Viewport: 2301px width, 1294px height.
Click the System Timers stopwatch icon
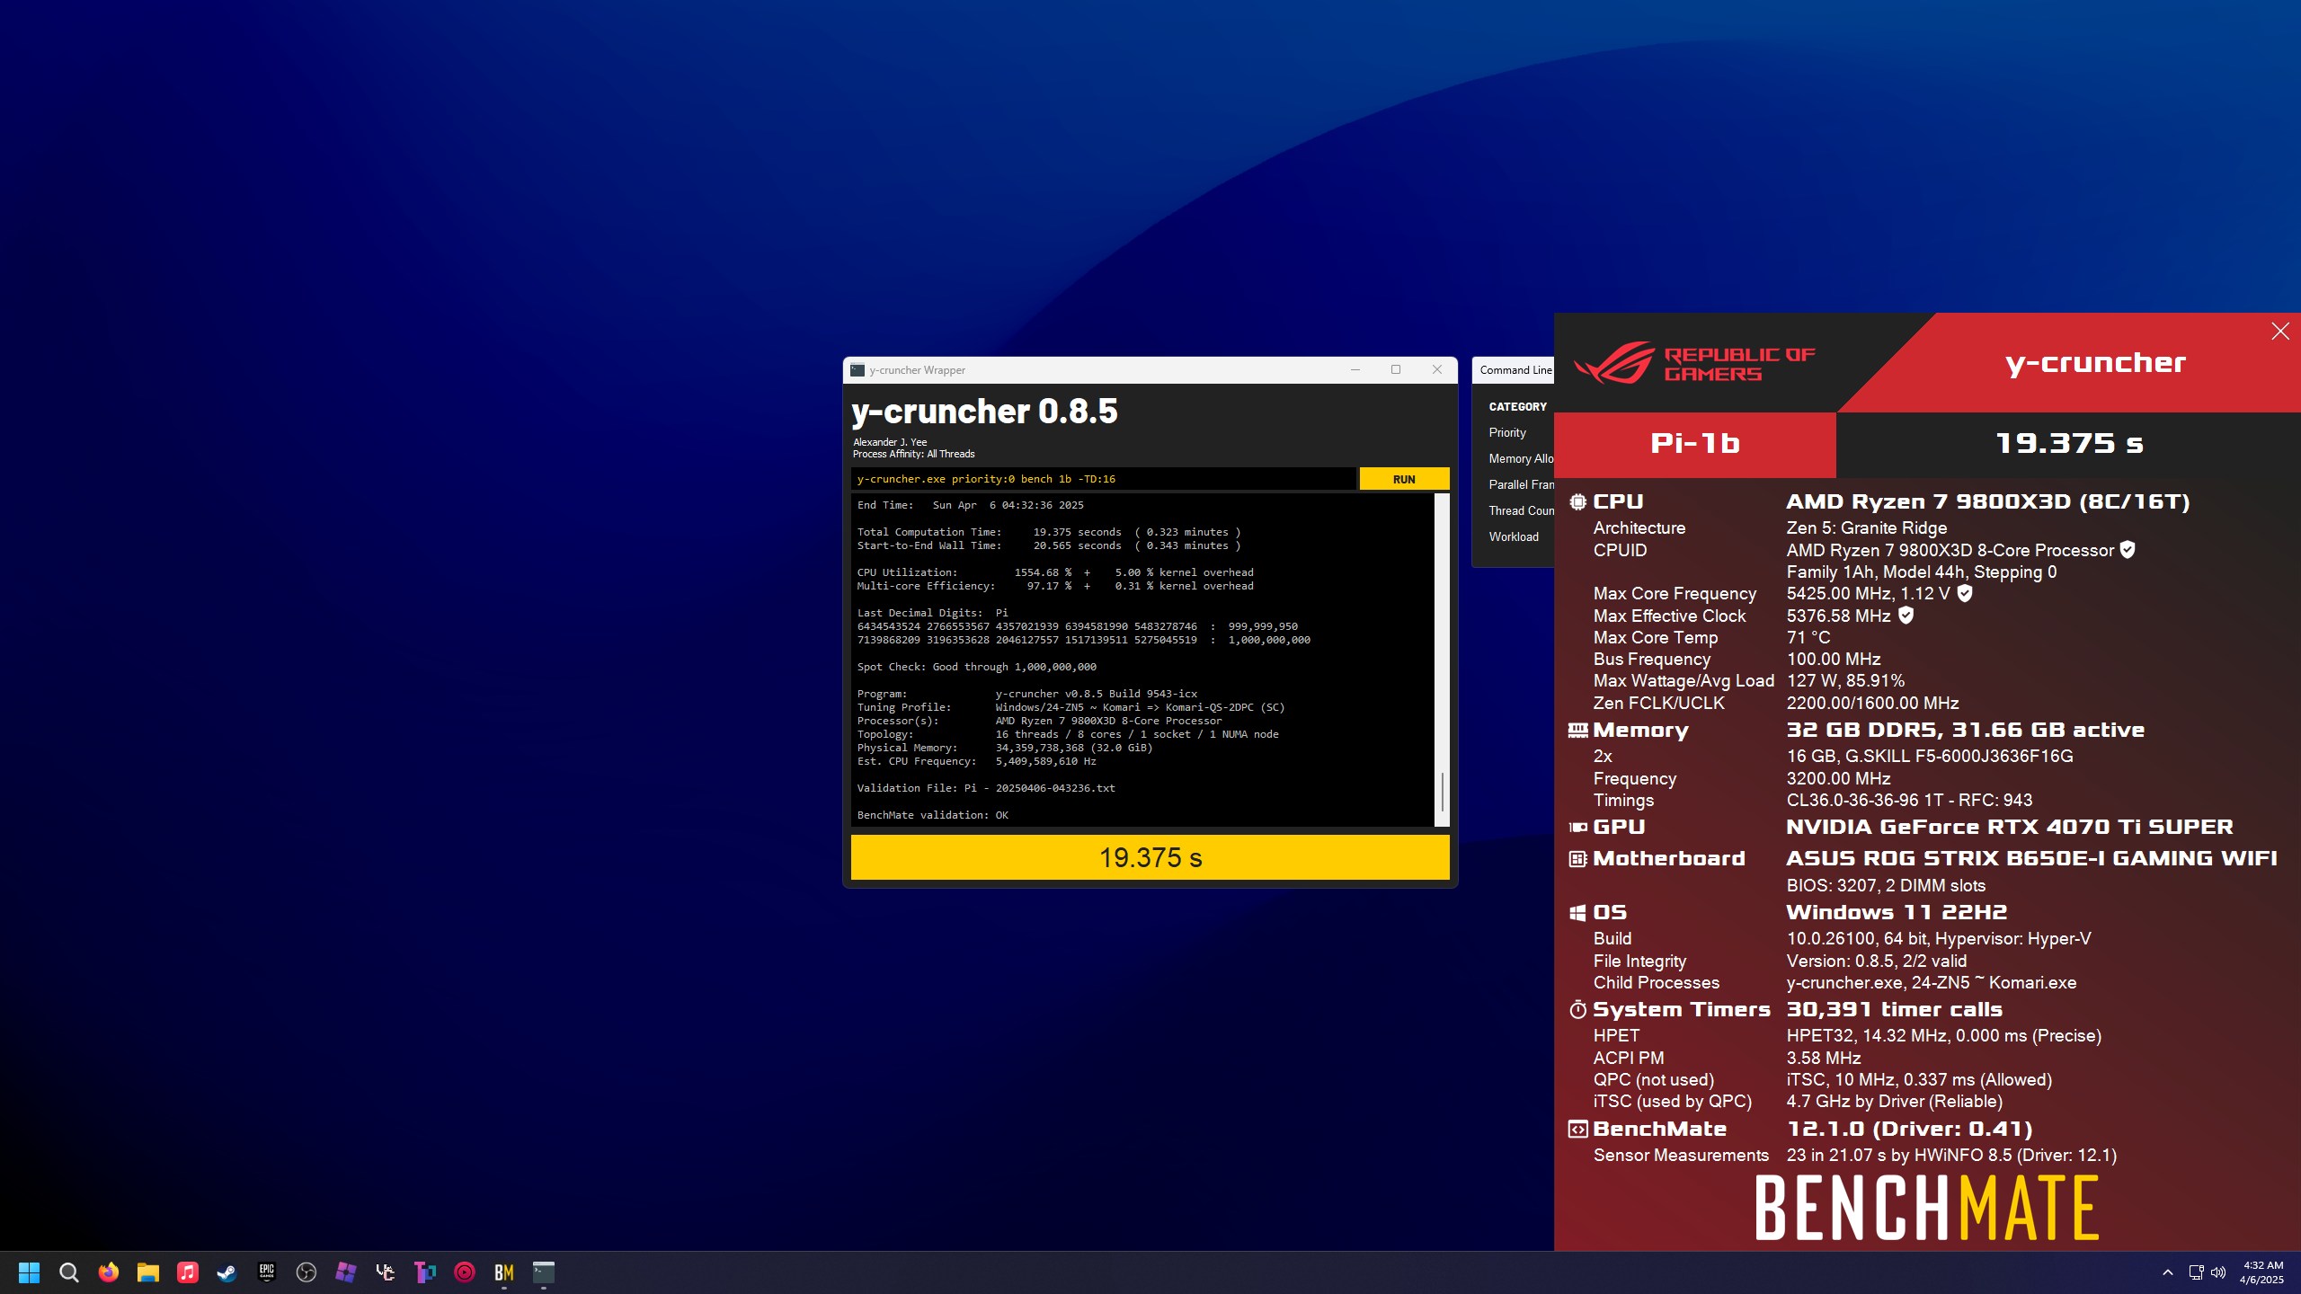[x=1577, y=1010]
